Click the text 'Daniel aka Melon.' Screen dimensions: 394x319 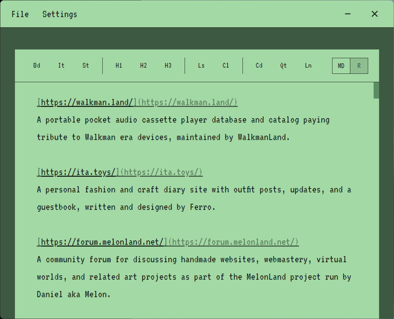pyautogui.click(x=74, y=294)
